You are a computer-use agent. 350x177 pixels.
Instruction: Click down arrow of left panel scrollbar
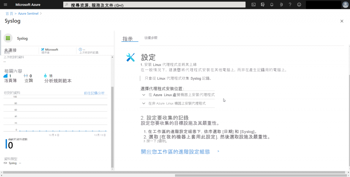click(x=112, y=169)
